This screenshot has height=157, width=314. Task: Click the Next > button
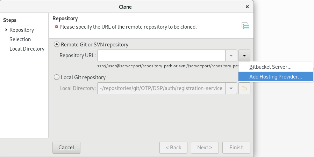pos(205,148)
